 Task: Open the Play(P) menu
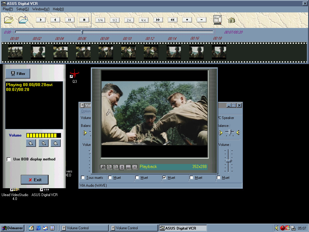click(x=8, y=9)
